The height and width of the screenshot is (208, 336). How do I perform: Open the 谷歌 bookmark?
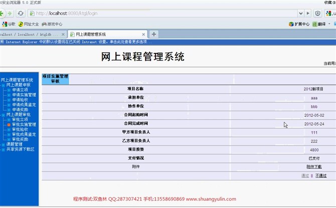9,24
